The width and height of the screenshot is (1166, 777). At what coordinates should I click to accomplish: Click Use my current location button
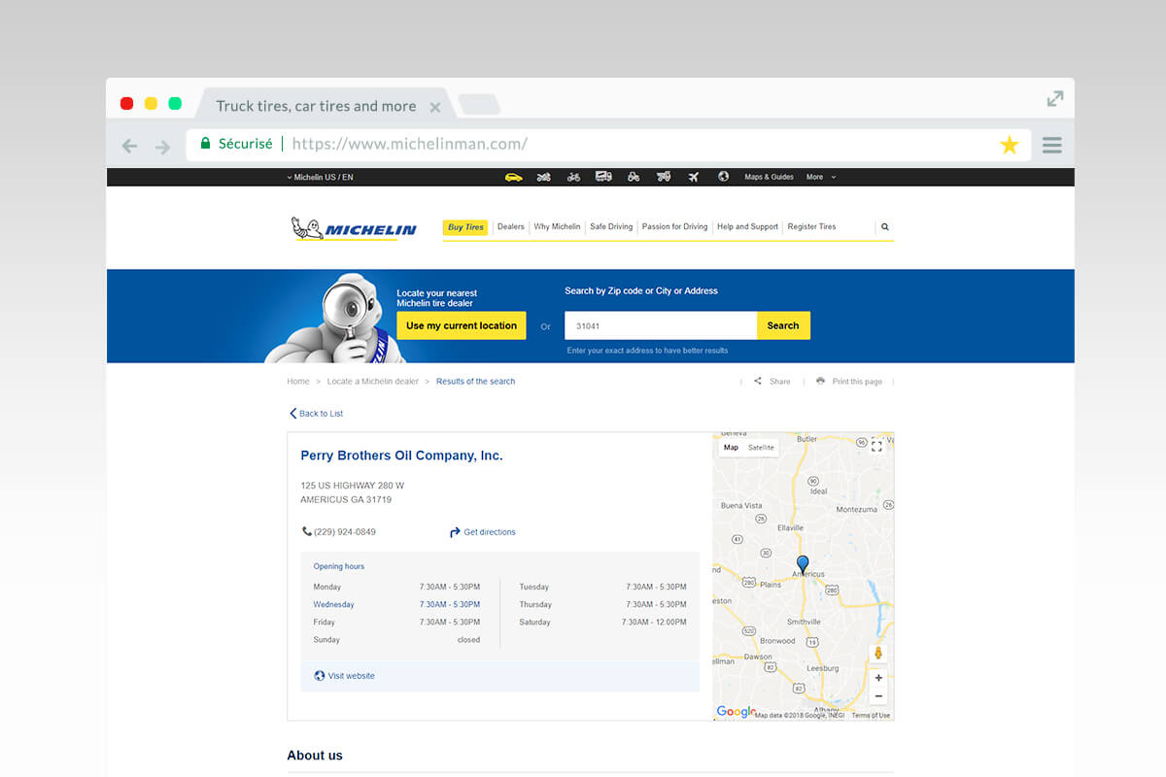(x=462, y=325)
